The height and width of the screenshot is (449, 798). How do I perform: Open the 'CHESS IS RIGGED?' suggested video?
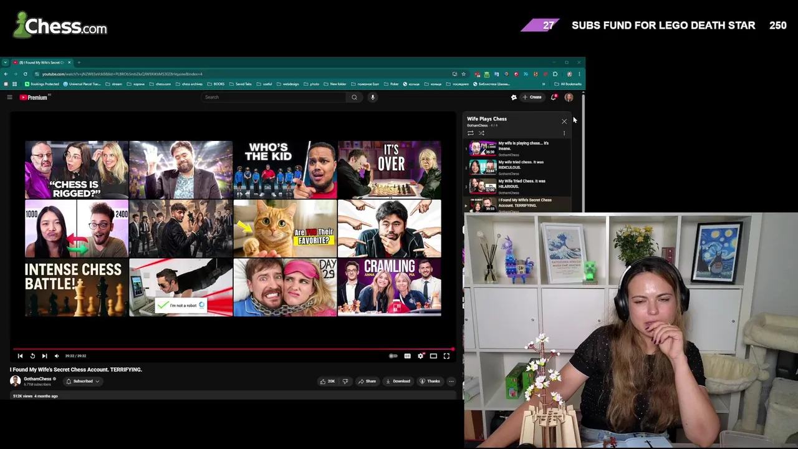pyautogui.click(x=77, y=170)
